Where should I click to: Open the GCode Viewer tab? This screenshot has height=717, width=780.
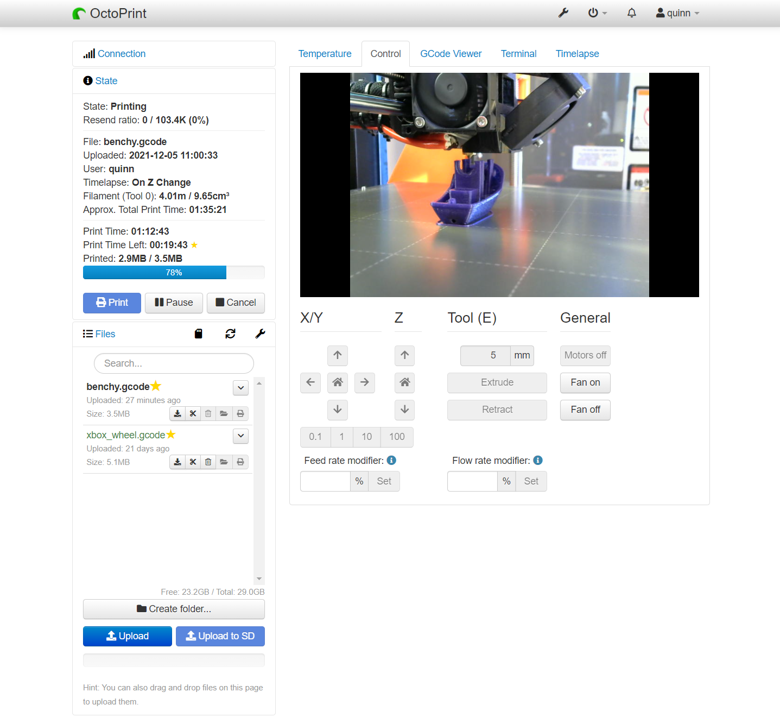(x=451, y=53)
